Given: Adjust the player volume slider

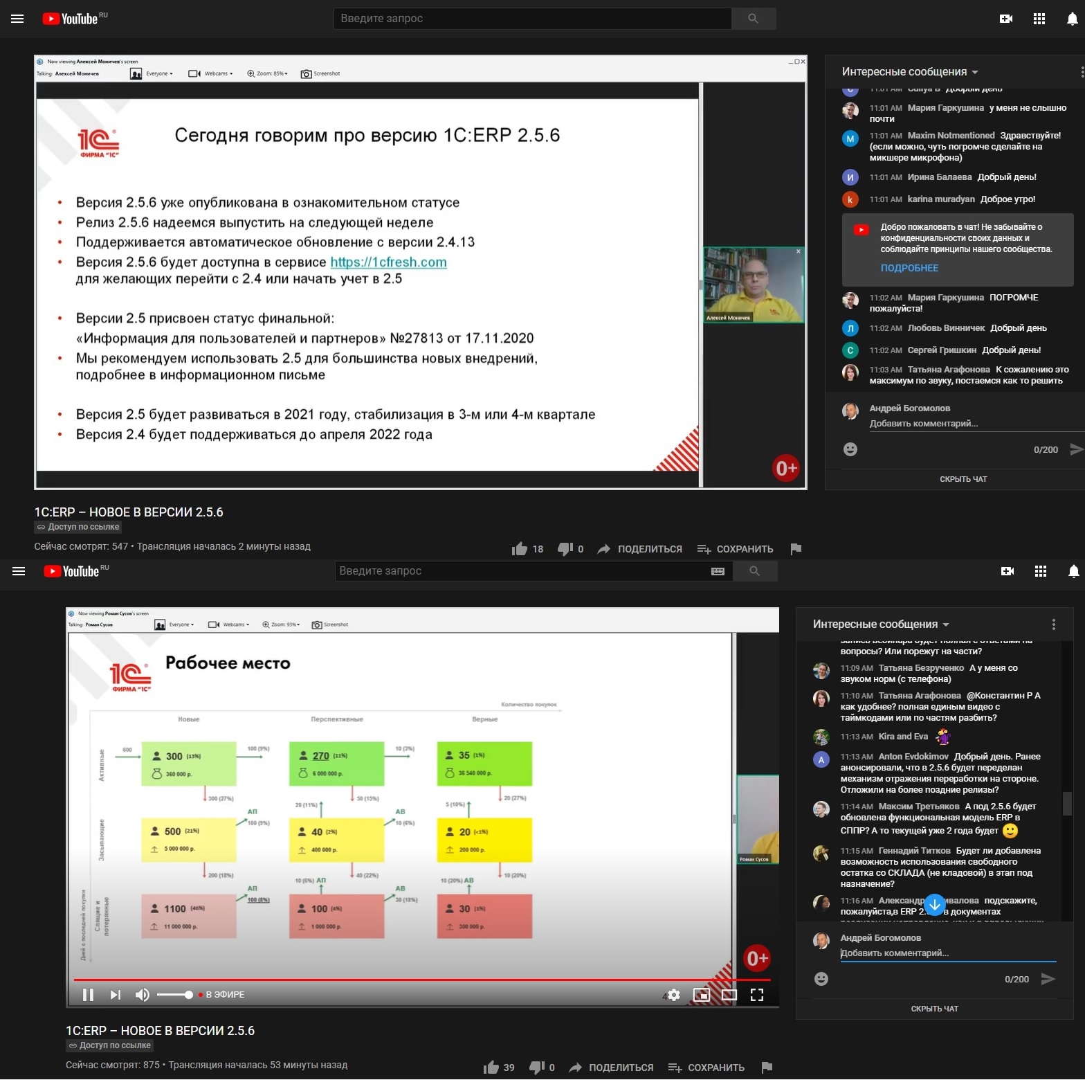Looking at the screenshot, I should point(174,995).
